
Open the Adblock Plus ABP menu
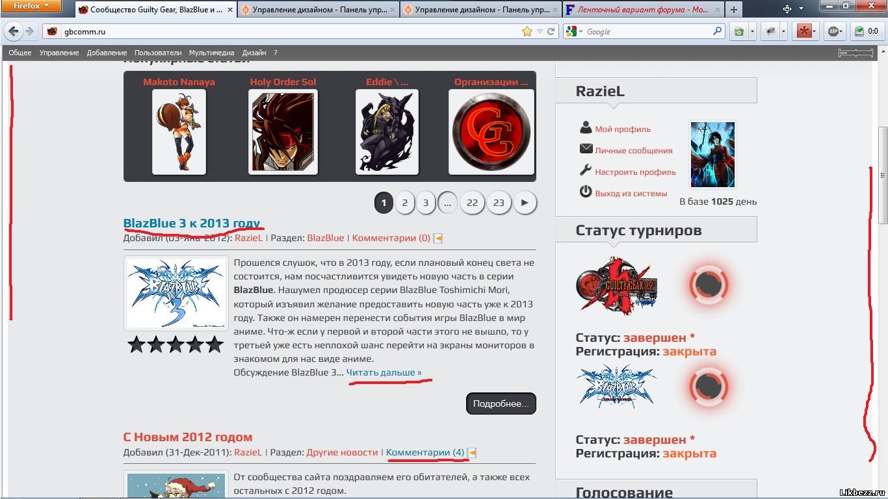coord(835,31)
